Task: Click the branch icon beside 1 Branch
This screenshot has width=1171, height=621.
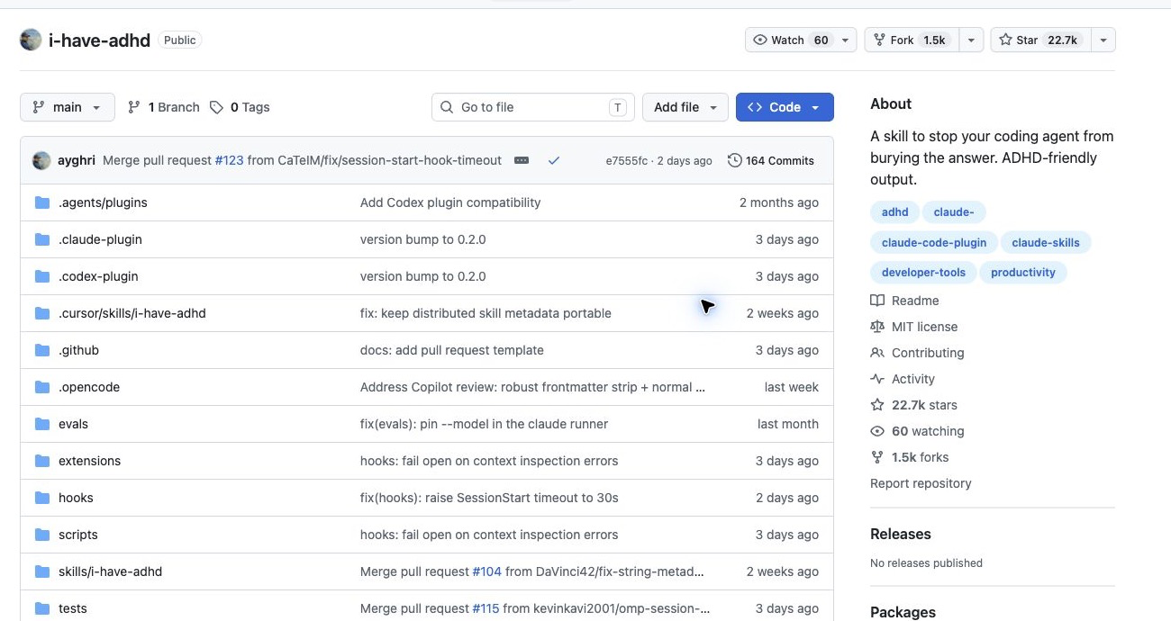Action: [x=134, y=107]
